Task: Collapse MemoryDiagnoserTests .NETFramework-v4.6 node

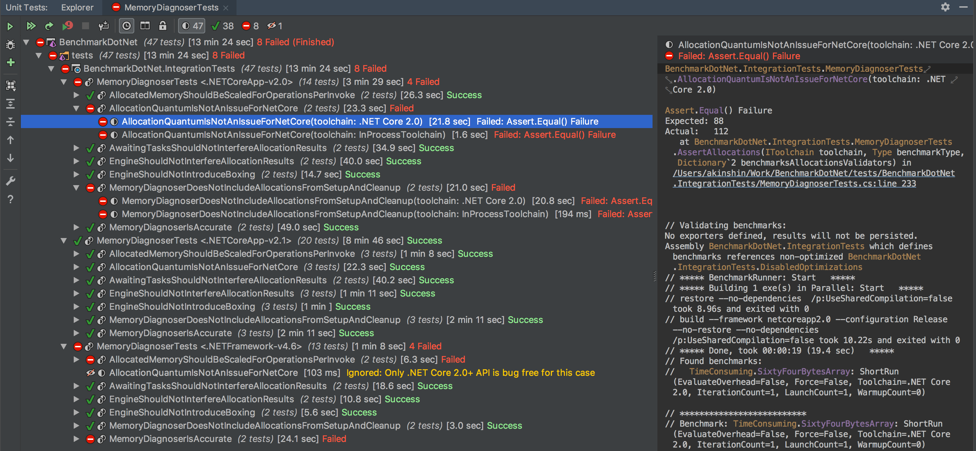Action: (x=64, y=346)
